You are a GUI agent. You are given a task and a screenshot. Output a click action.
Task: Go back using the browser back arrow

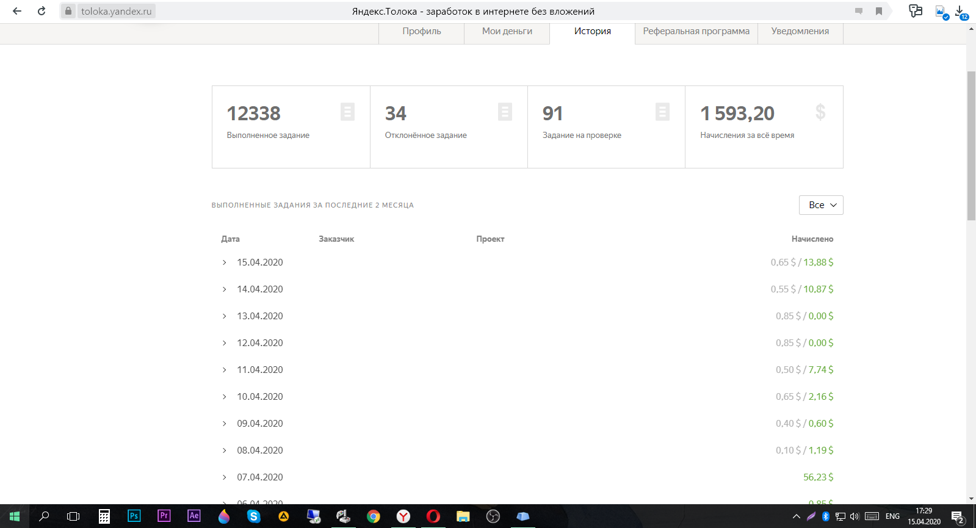pos(17,11)
